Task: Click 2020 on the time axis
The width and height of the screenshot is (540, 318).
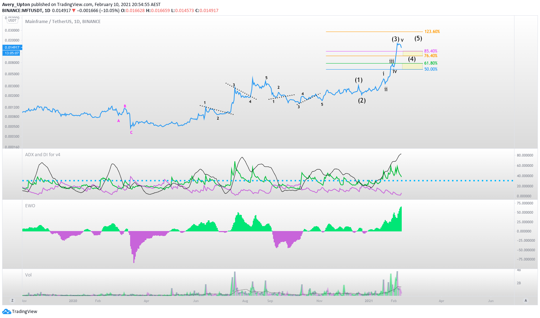Action: 73,301
